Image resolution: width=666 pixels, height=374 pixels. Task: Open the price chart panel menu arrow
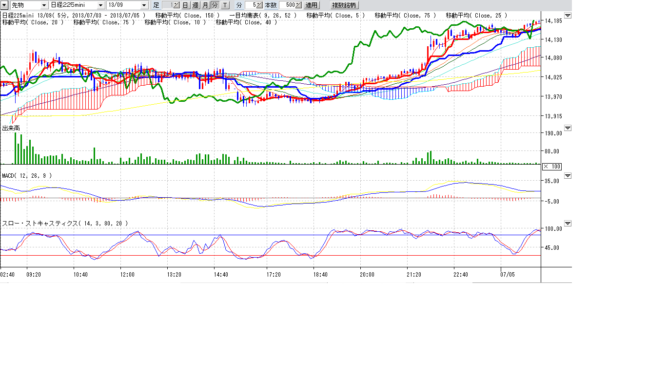[568, 16]
